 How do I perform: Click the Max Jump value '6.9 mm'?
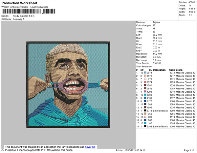coord(157,60)
